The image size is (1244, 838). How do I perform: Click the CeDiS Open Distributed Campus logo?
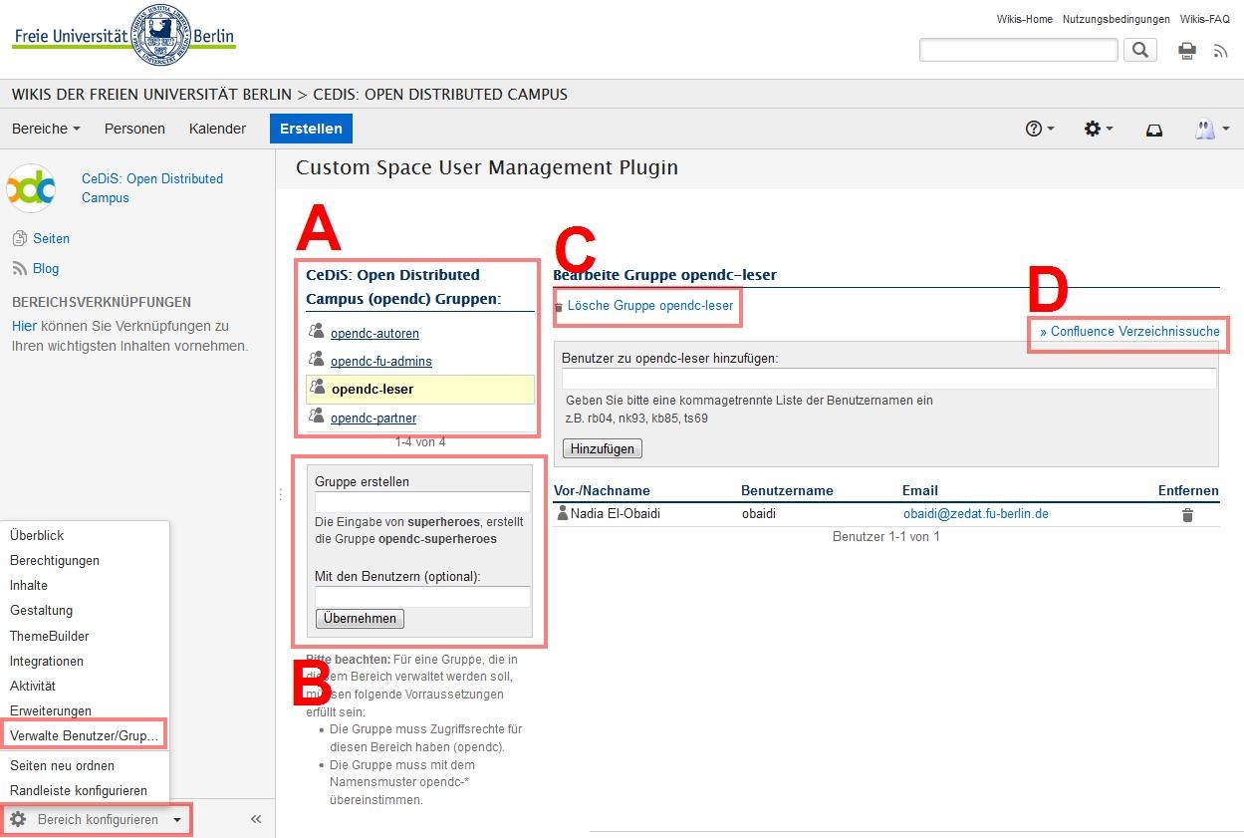click(31, 187)
